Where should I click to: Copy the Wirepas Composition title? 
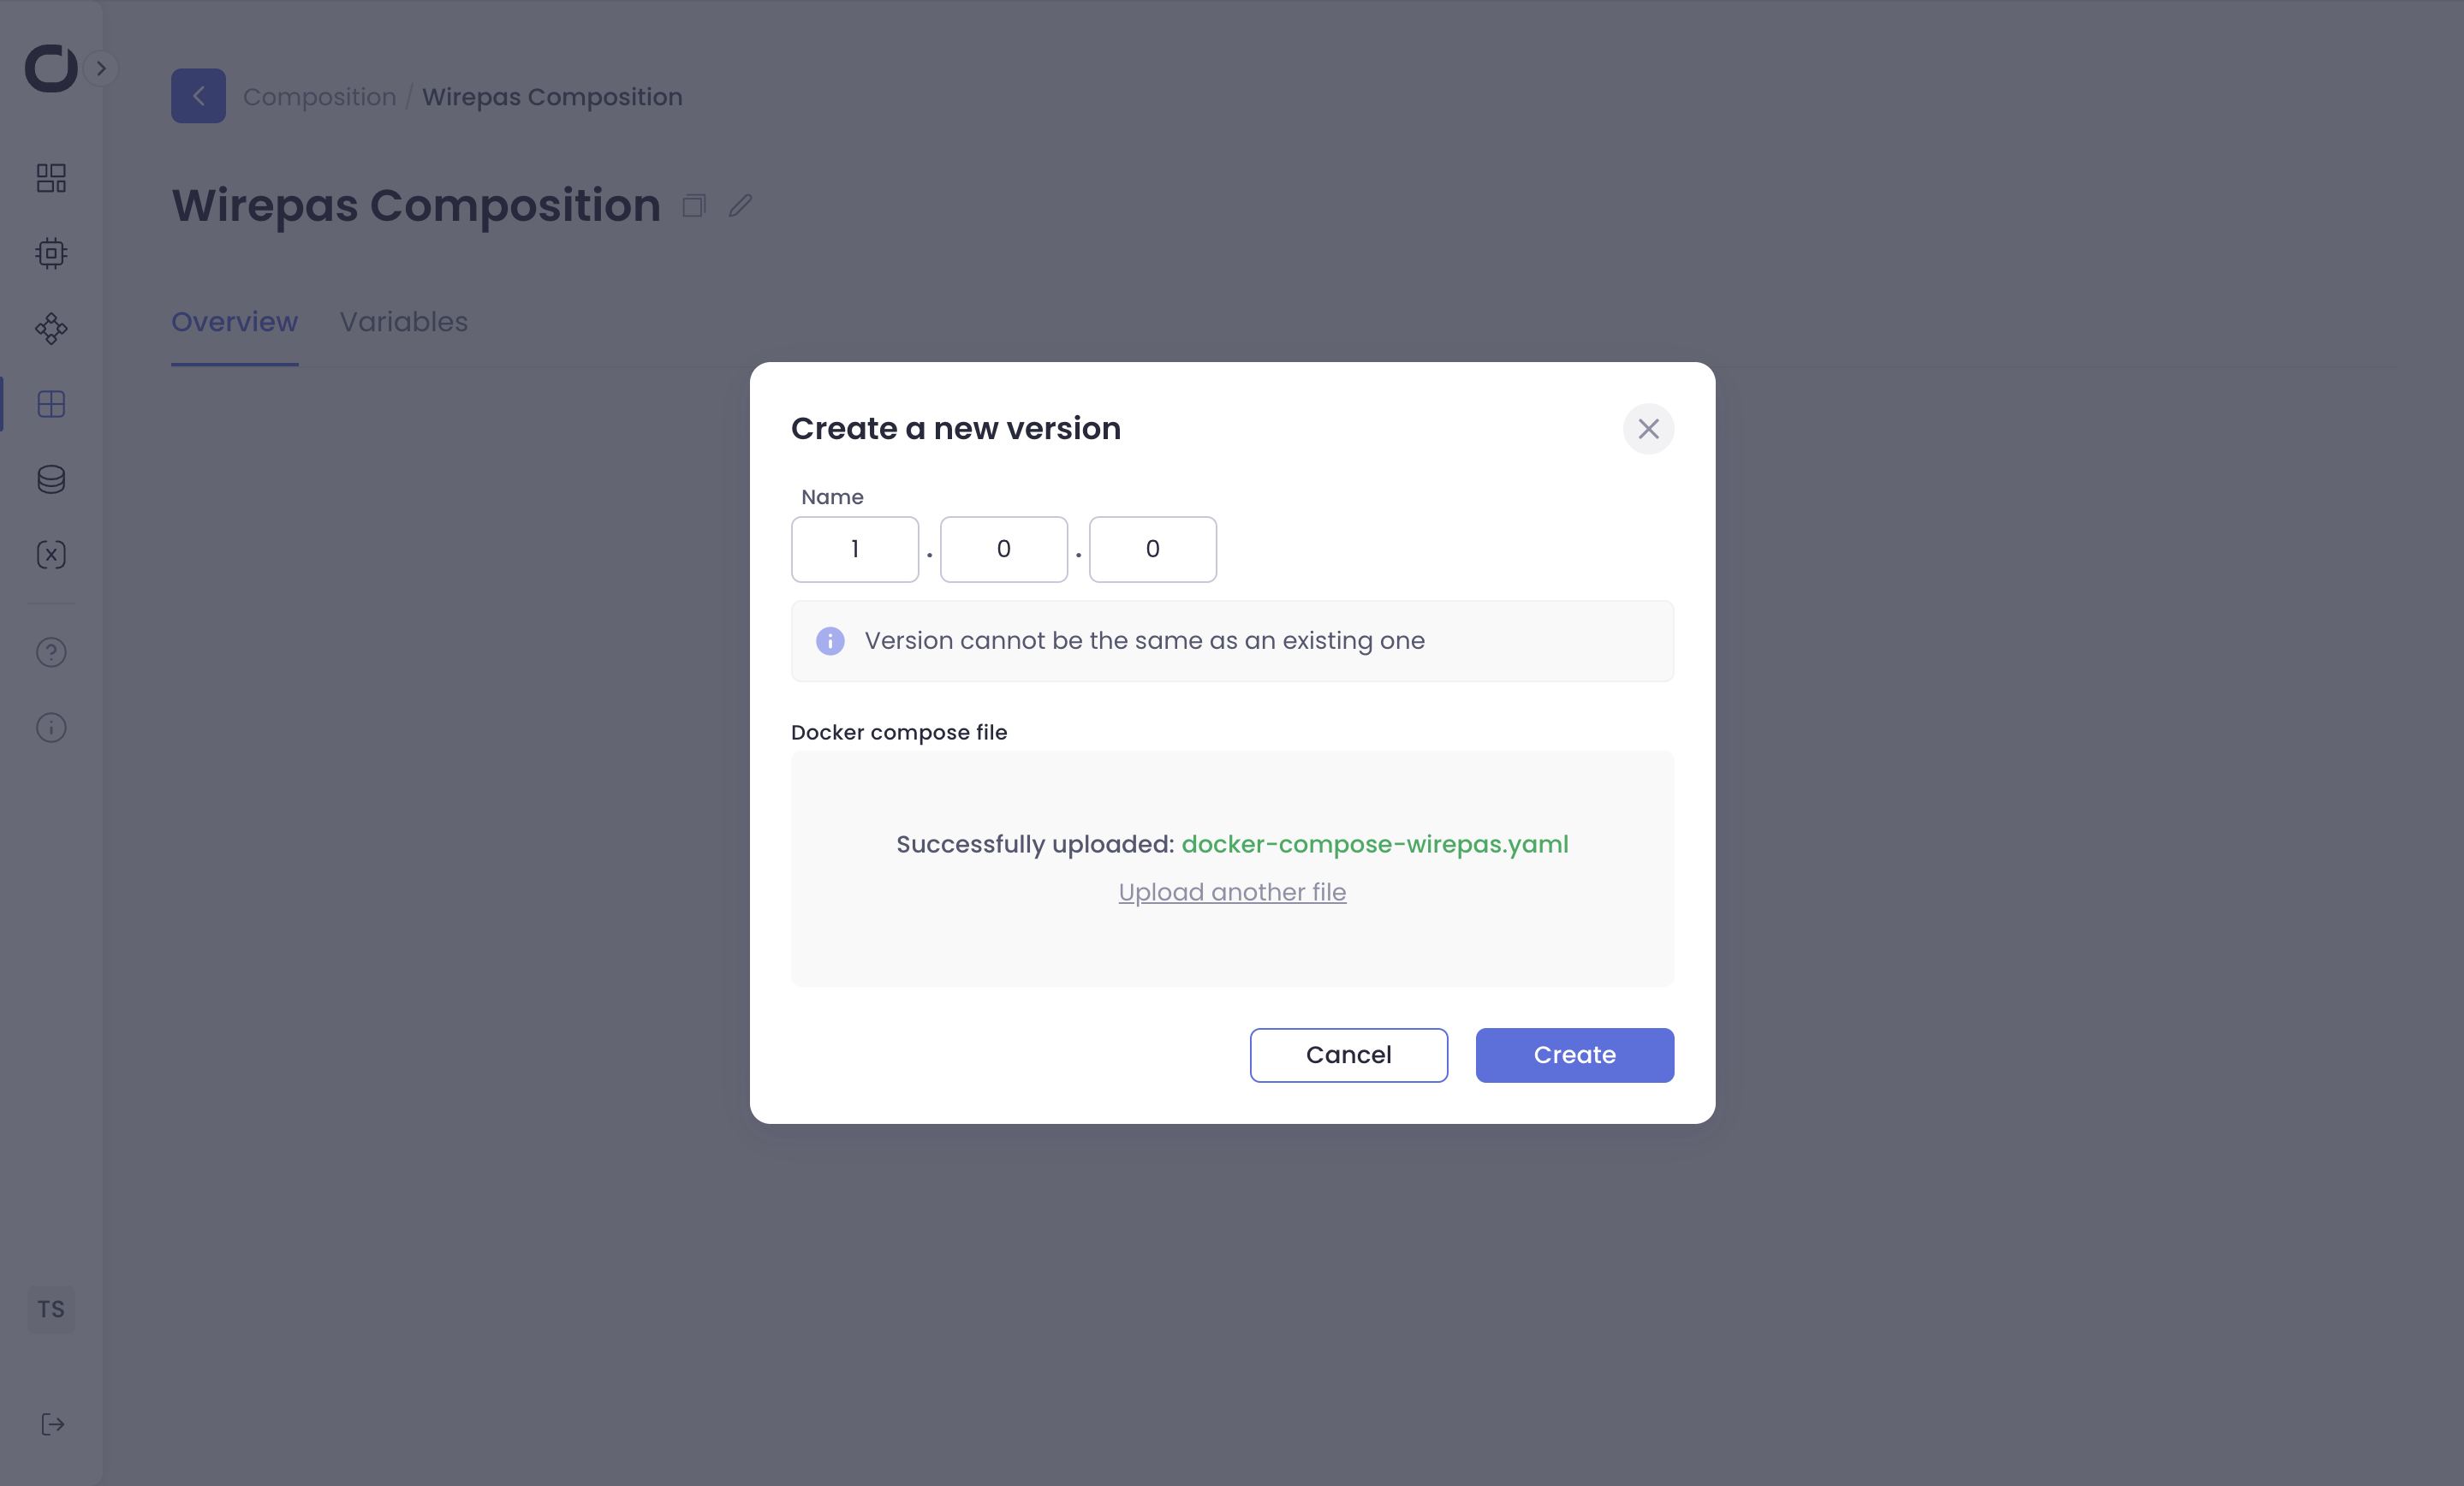click(694, 206)
